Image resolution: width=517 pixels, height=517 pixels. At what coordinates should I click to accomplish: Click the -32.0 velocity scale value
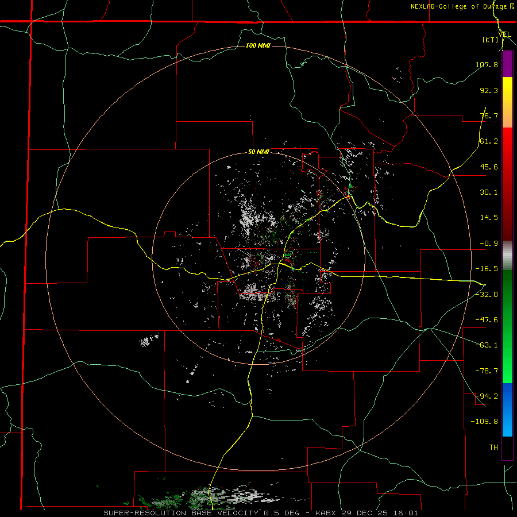coord(487,295)
